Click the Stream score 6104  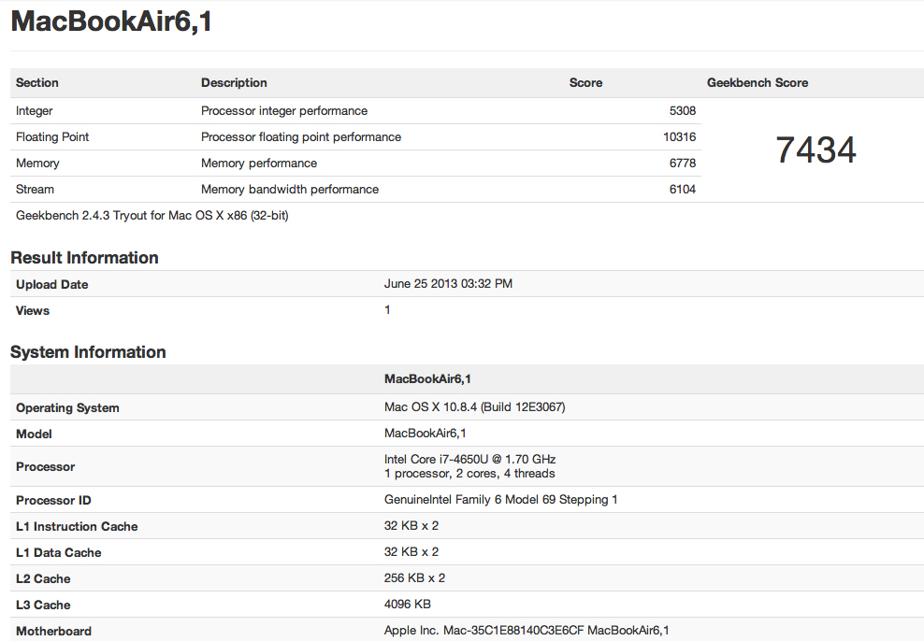(x=683, y=189)
